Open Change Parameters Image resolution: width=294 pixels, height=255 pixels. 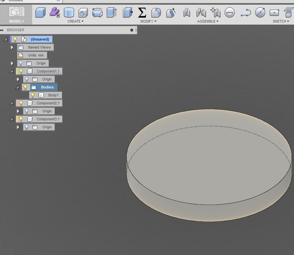tap(142, 13)
